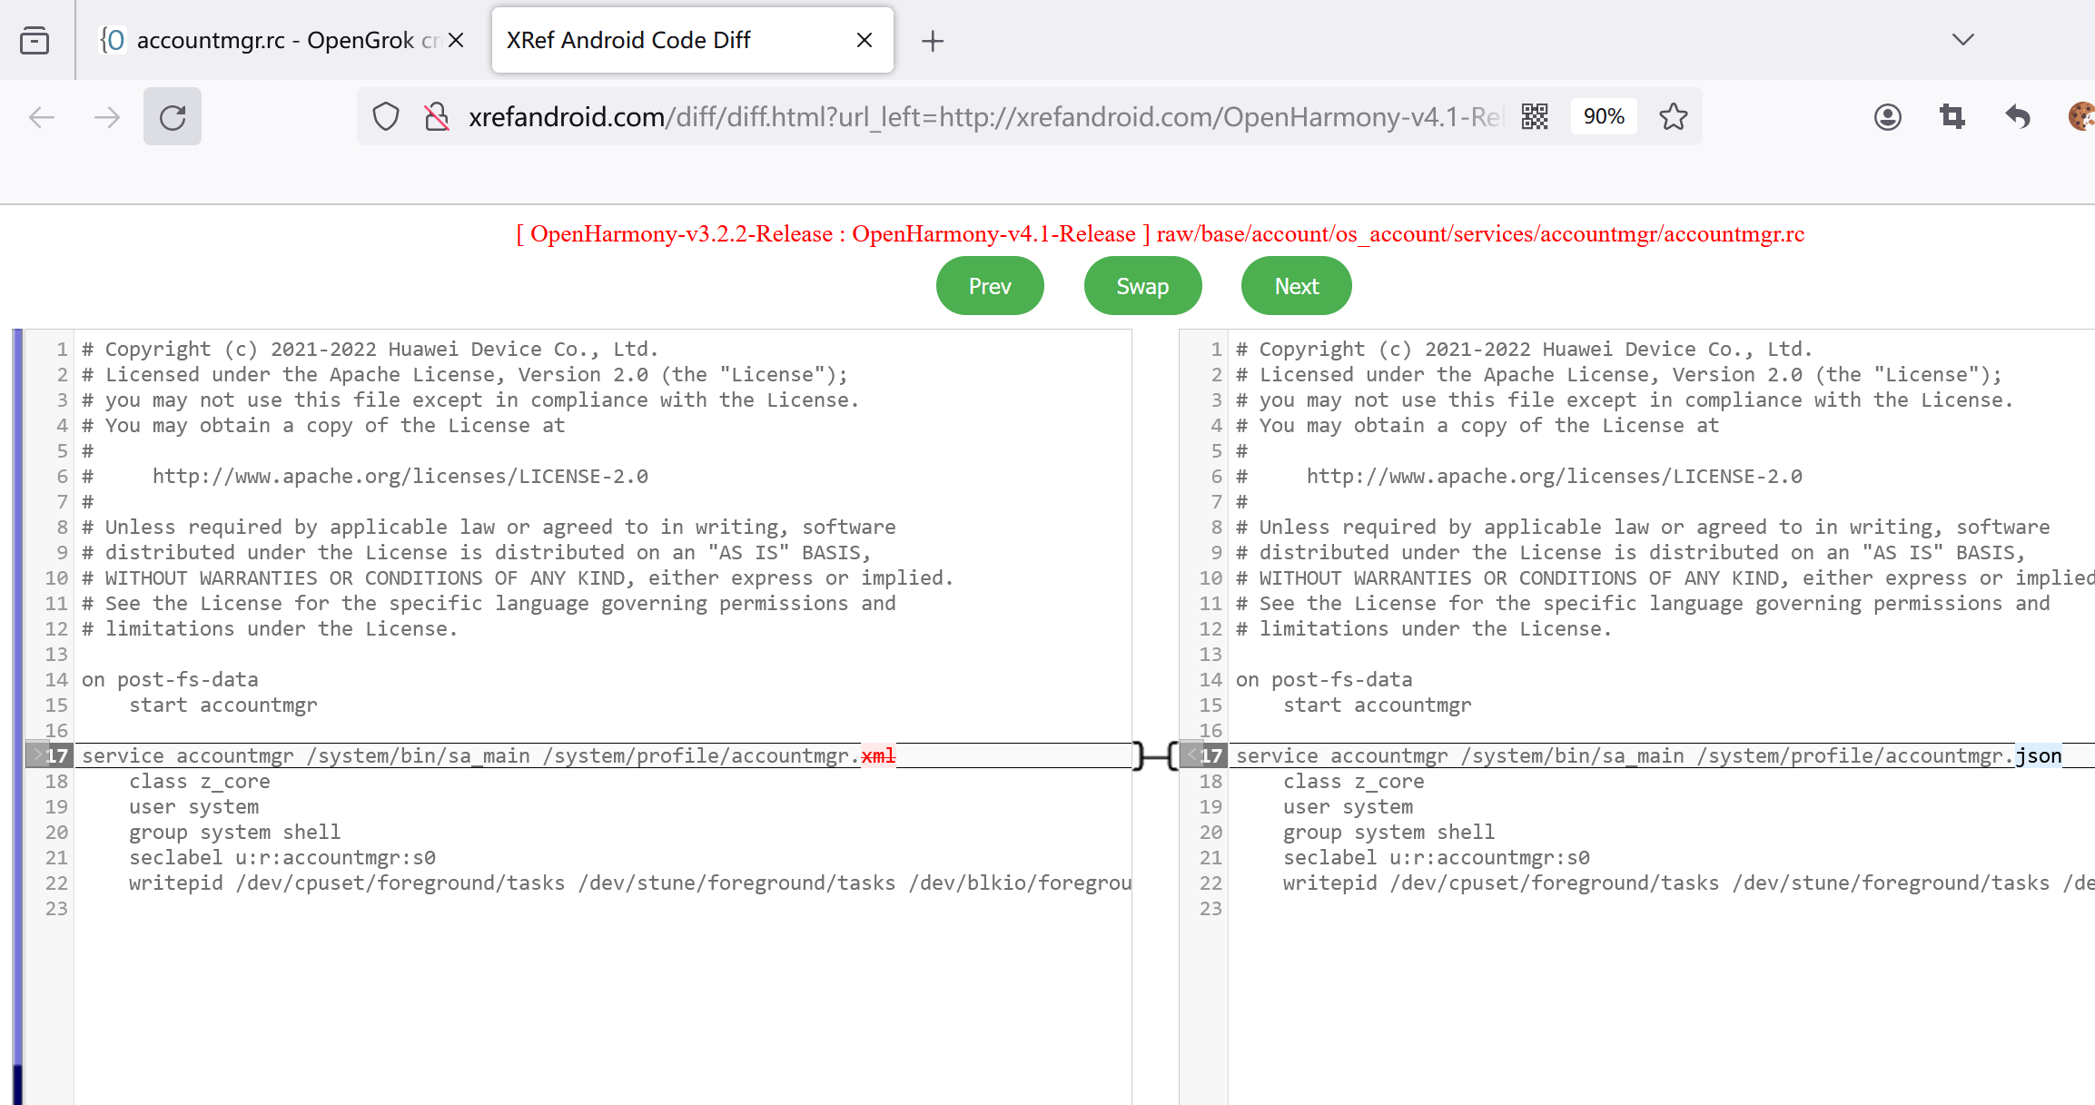
Task: Click the Prev navigation button
Action: 989,287
